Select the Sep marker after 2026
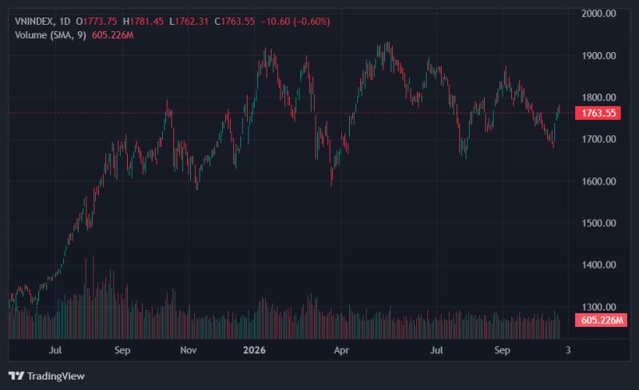 tap(502, 350)
